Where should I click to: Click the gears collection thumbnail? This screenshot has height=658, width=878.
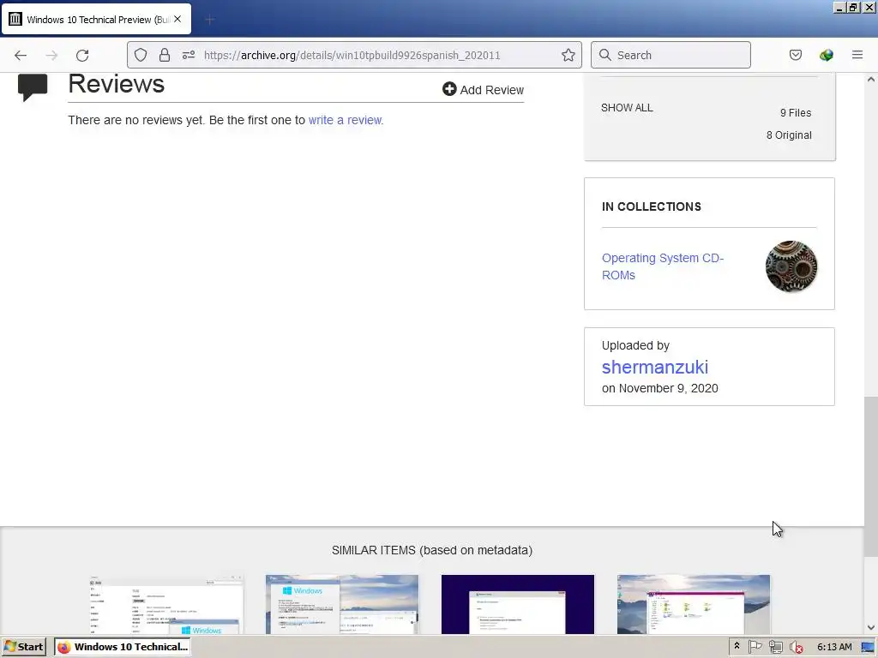791,266
